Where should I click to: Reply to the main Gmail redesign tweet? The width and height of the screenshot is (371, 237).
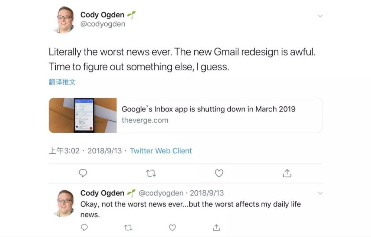tap(84, 173)
